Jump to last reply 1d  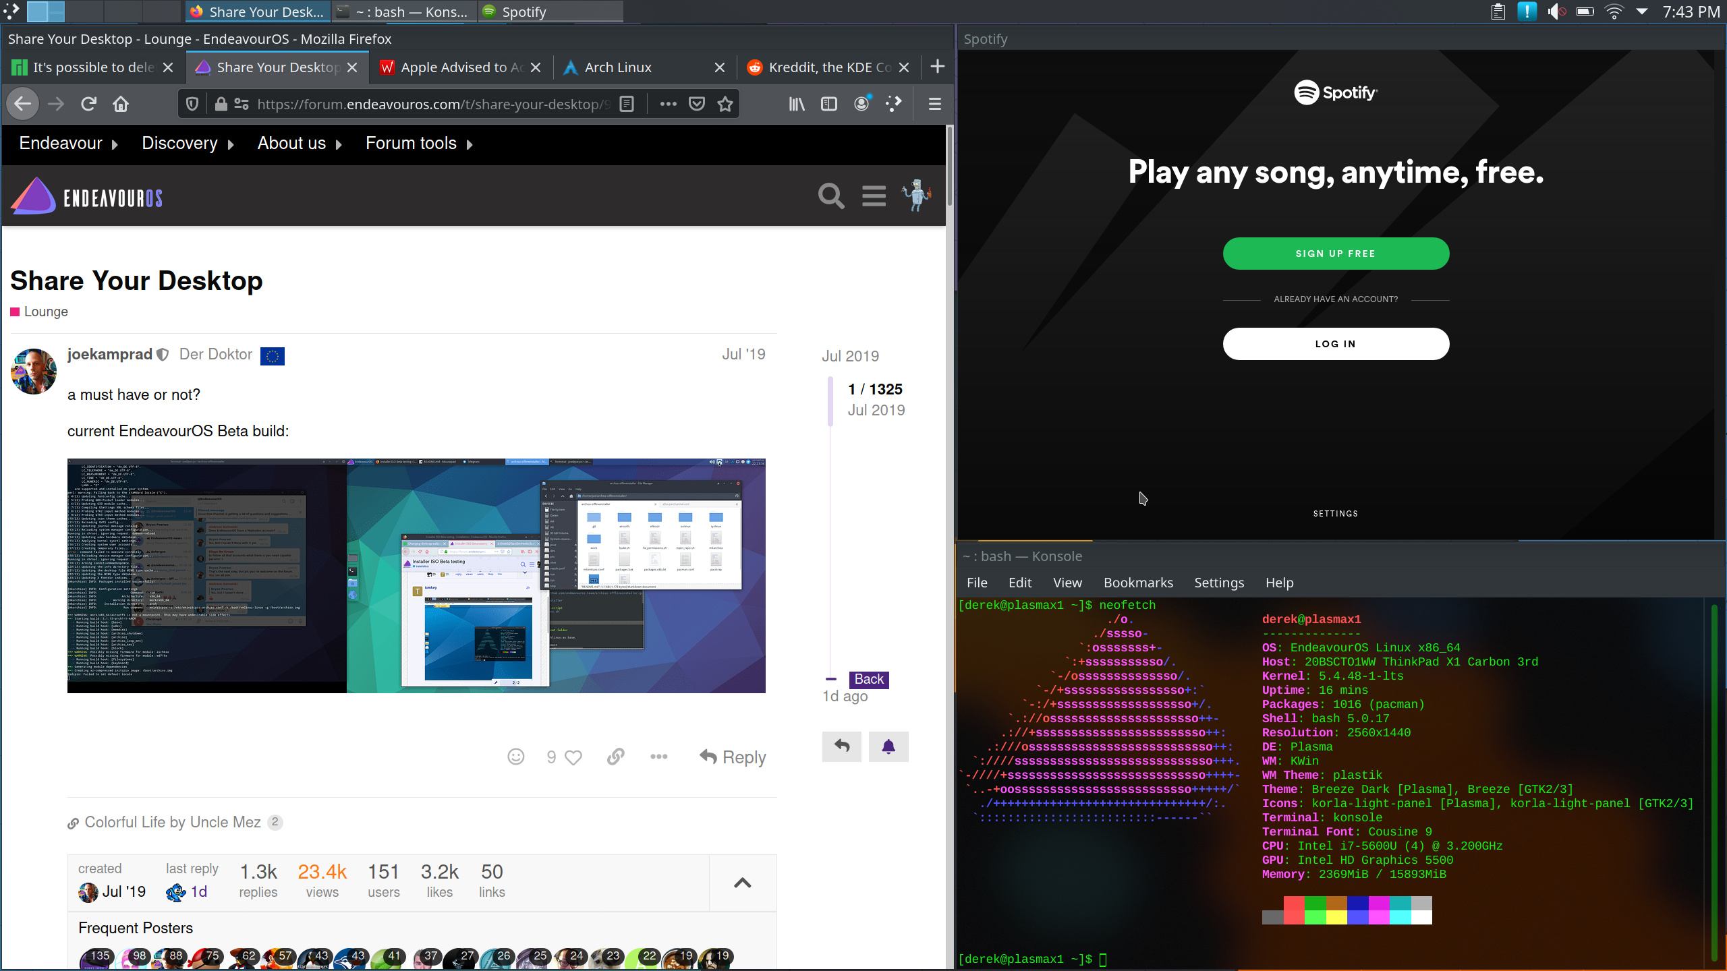[x=187, y=891]
